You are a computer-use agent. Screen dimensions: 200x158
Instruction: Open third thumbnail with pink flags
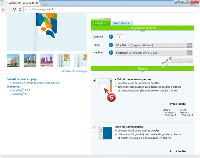pyautogui.click(x=47, y=61)
